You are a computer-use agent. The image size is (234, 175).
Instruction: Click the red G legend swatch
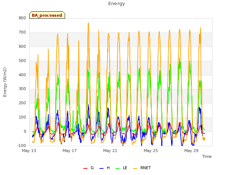[x=85, y=168]
